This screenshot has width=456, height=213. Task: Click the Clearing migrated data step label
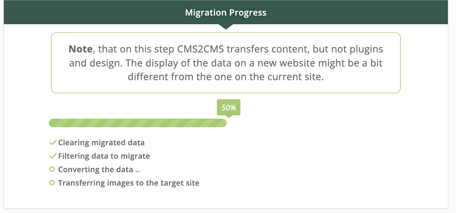[x=101, y=143]
